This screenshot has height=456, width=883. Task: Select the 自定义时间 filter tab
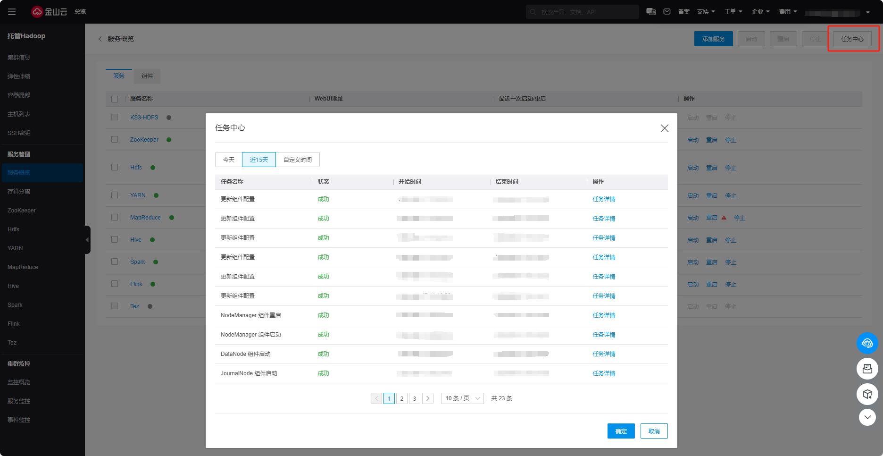tap(298, 160)
